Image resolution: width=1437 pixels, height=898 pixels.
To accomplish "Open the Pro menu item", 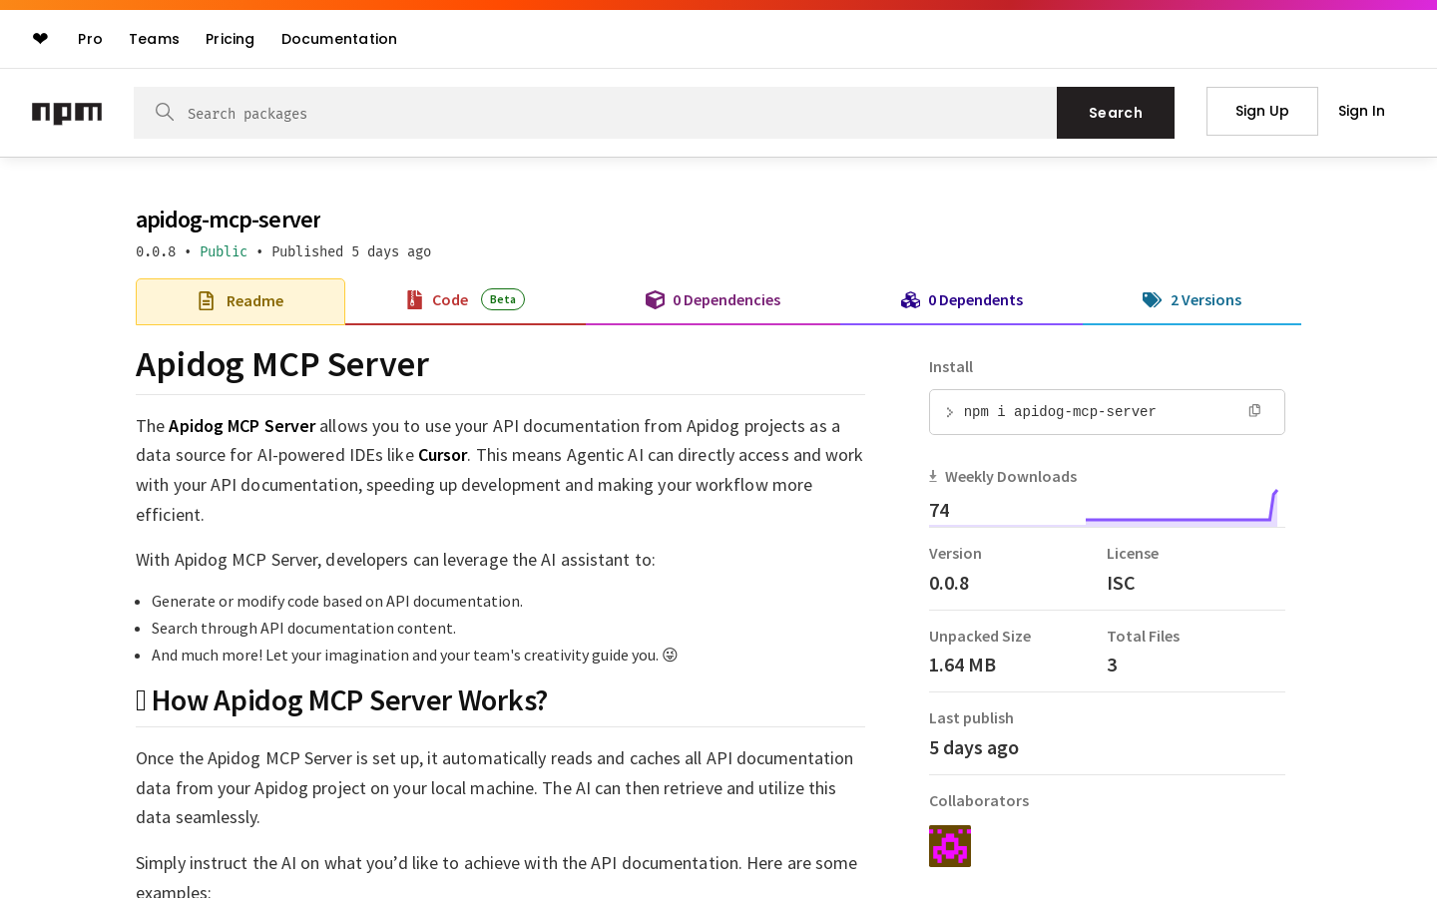I will pyautogui.click(x=90, y=39).
